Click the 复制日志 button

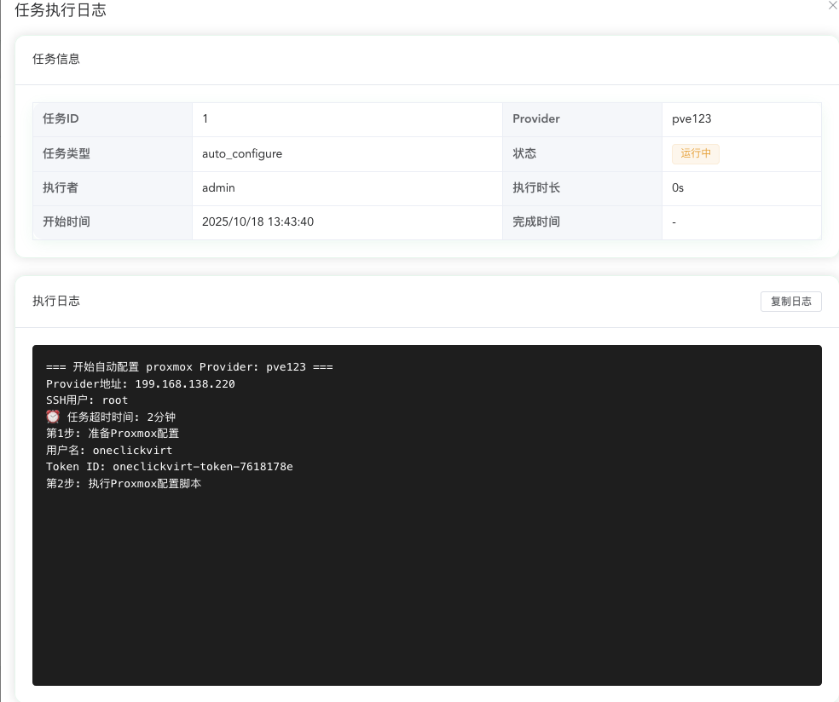pos(790,302)
